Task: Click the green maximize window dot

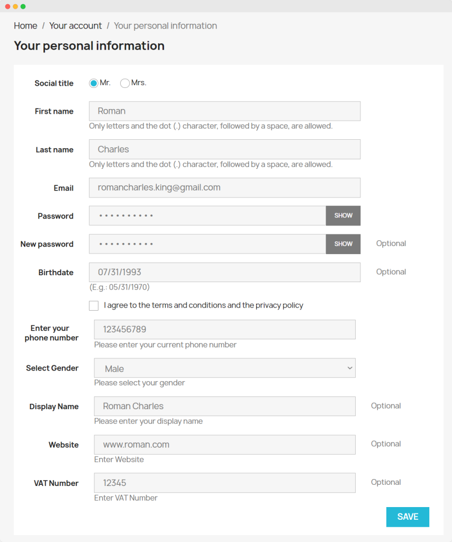Action: (x=23, y=6)
